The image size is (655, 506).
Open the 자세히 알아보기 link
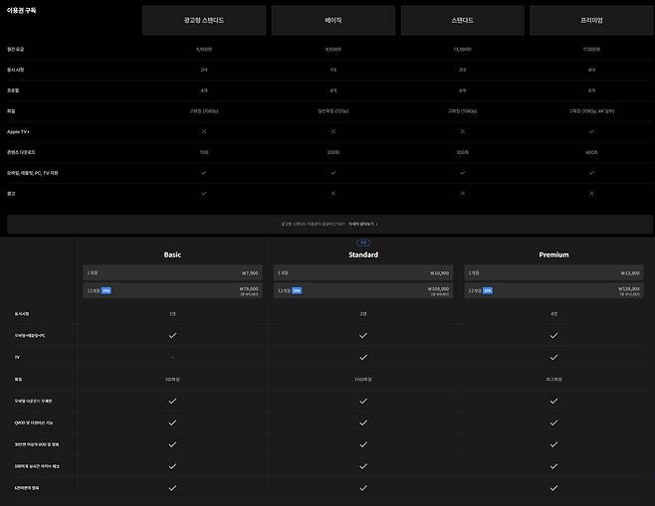tap(363, 224)
